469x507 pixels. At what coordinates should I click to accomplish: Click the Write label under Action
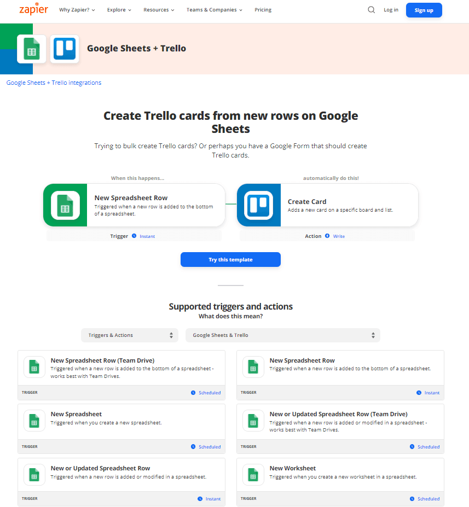coord(339,236)
